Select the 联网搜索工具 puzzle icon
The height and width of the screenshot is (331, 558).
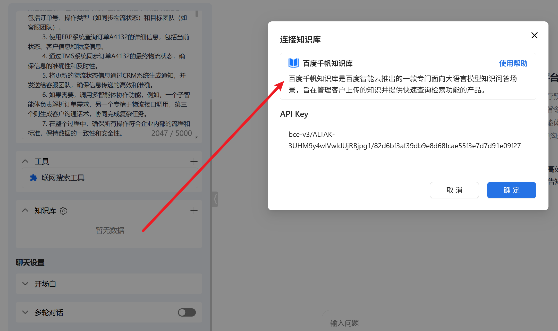coord(33,178)
